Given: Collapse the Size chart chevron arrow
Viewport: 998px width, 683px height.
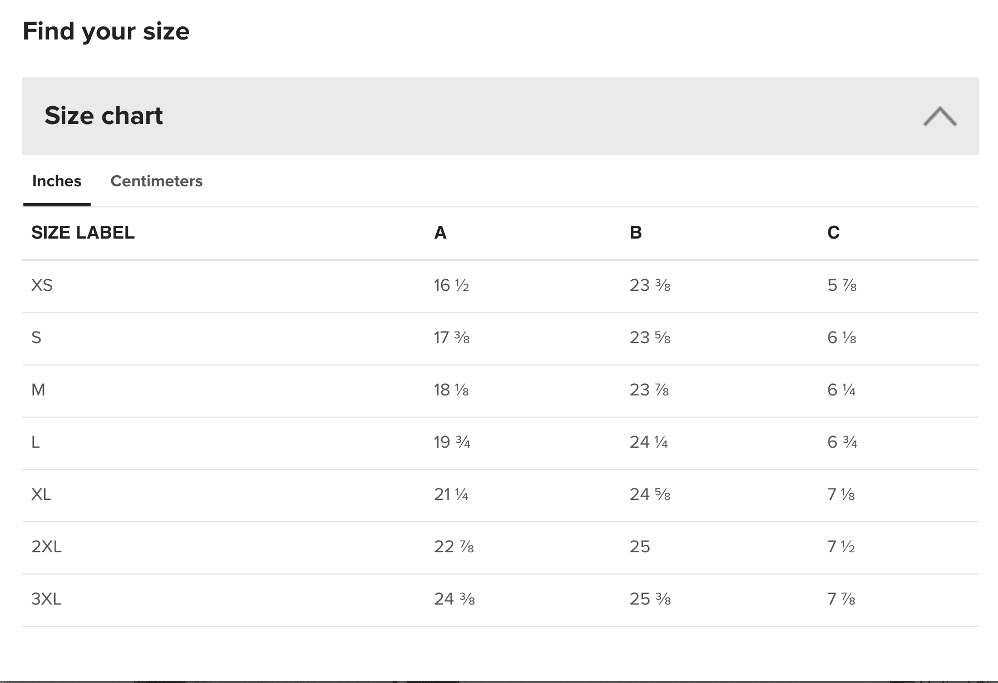Looking at the screenshot, I should 940,116.
